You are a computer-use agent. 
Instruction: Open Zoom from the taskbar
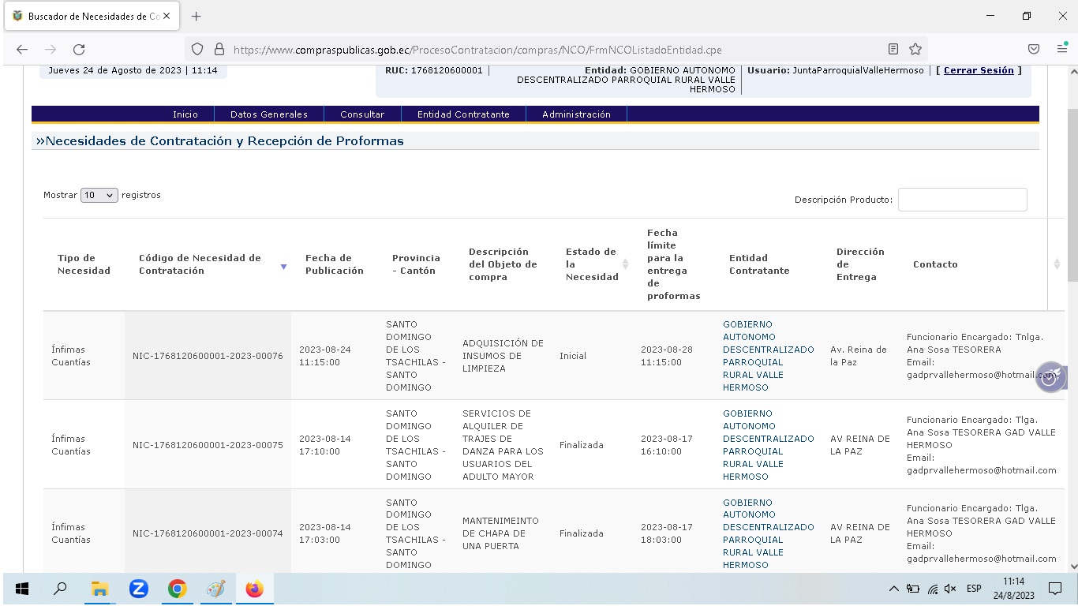pos(139,589)
